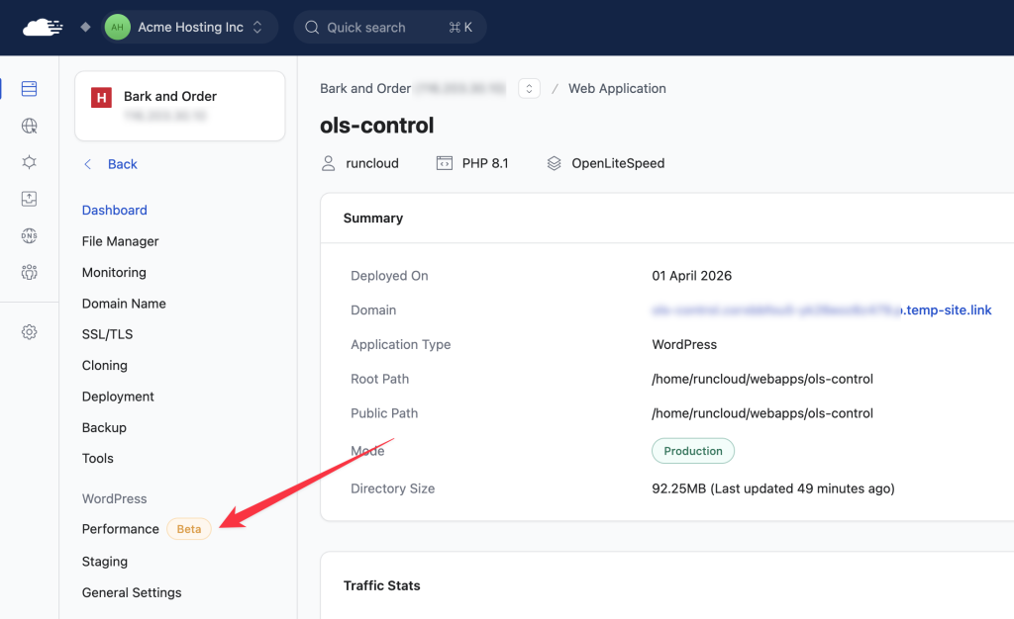Click the PHP 8.1 version label
This screenshot has width=1014, height=619.
tap(485, 162)
